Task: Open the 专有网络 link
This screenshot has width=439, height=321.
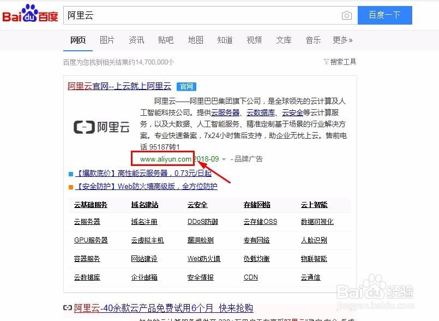Action: point(257,240)
